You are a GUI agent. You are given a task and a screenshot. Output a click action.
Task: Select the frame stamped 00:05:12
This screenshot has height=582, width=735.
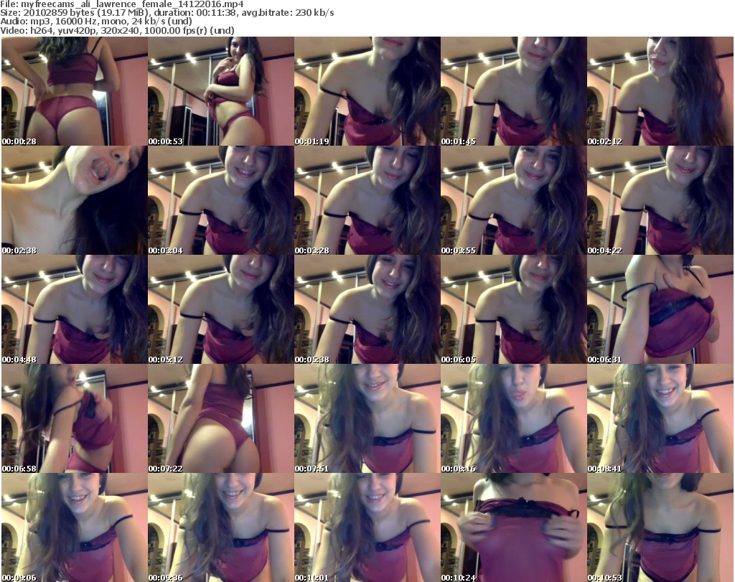(221, 310)
